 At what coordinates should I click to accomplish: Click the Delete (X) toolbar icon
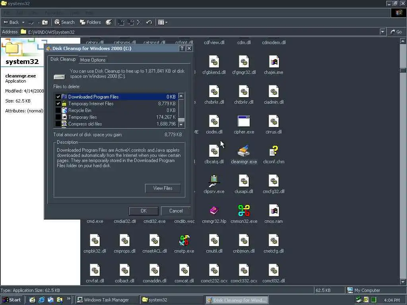[139, 22]
